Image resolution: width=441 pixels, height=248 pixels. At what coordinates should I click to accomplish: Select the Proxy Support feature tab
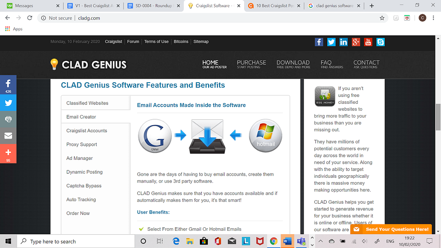point(96,144)
